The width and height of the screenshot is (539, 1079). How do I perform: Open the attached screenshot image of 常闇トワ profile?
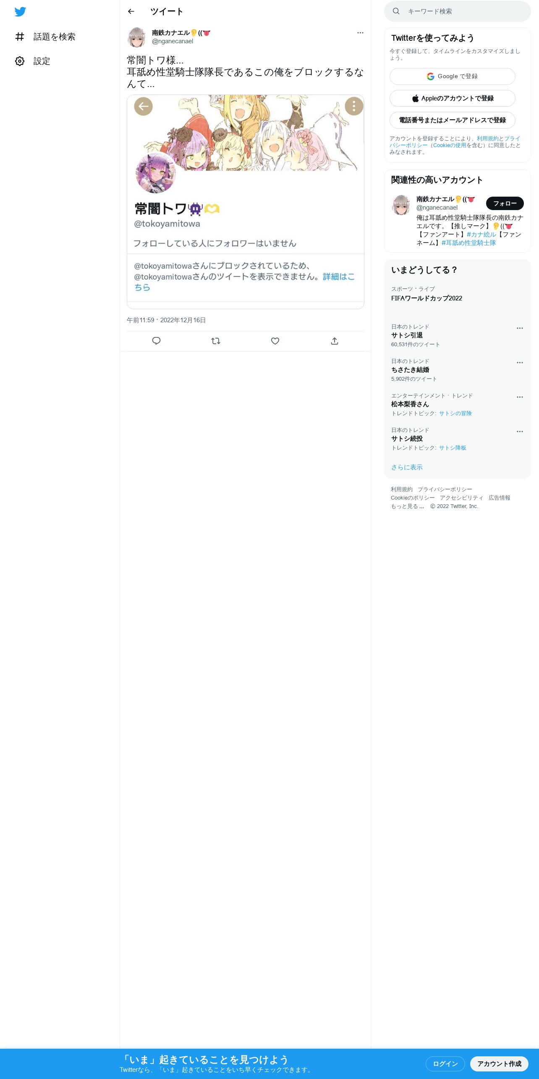246,202
